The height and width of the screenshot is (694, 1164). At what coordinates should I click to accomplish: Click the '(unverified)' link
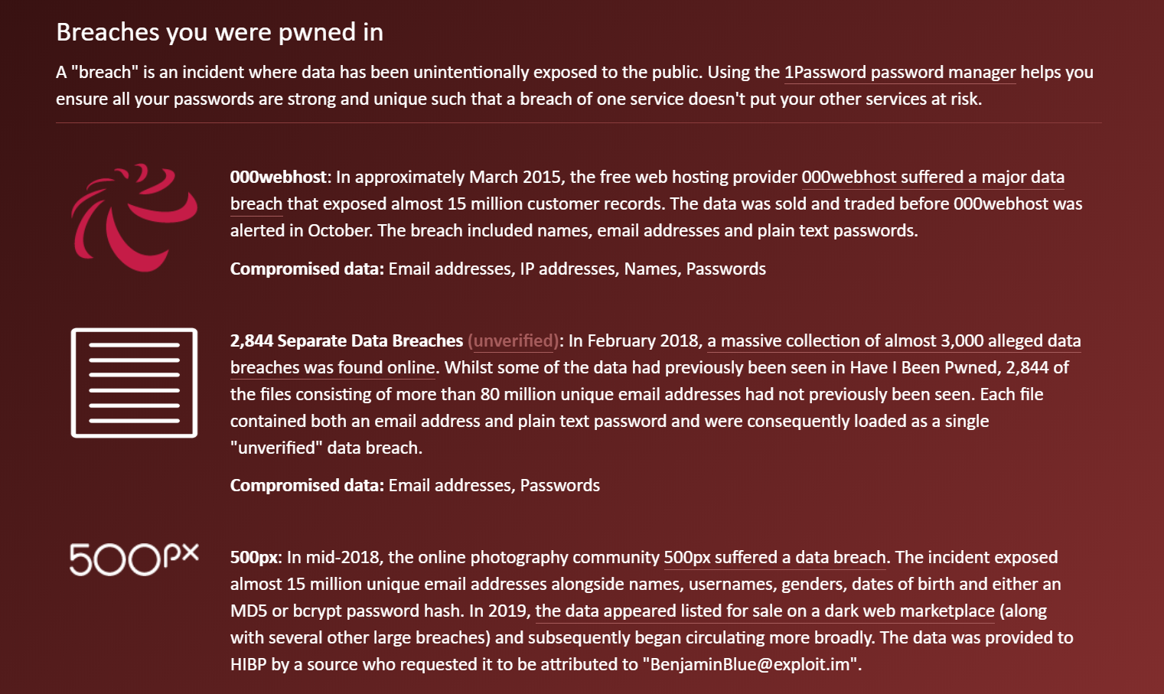click(x=513, y=341)
